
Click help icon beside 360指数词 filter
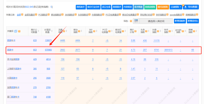[76, 14]
